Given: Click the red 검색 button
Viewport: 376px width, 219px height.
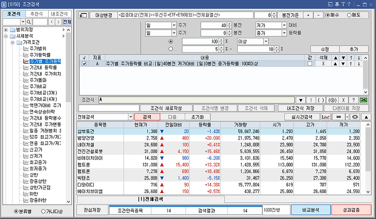Looking at the screenshot, I should [147, 117].
